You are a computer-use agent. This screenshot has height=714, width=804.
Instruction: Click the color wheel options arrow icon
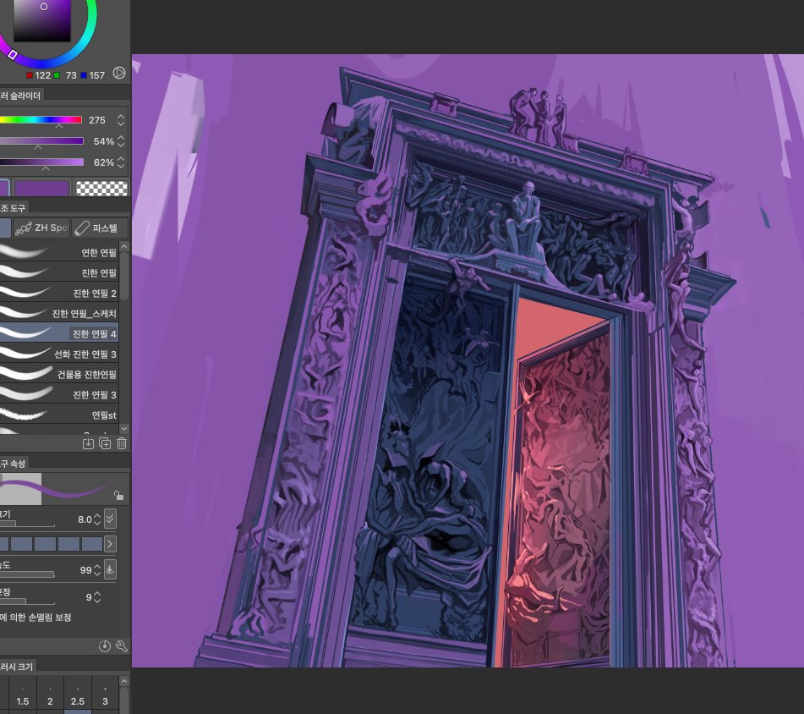pos(119,73)
